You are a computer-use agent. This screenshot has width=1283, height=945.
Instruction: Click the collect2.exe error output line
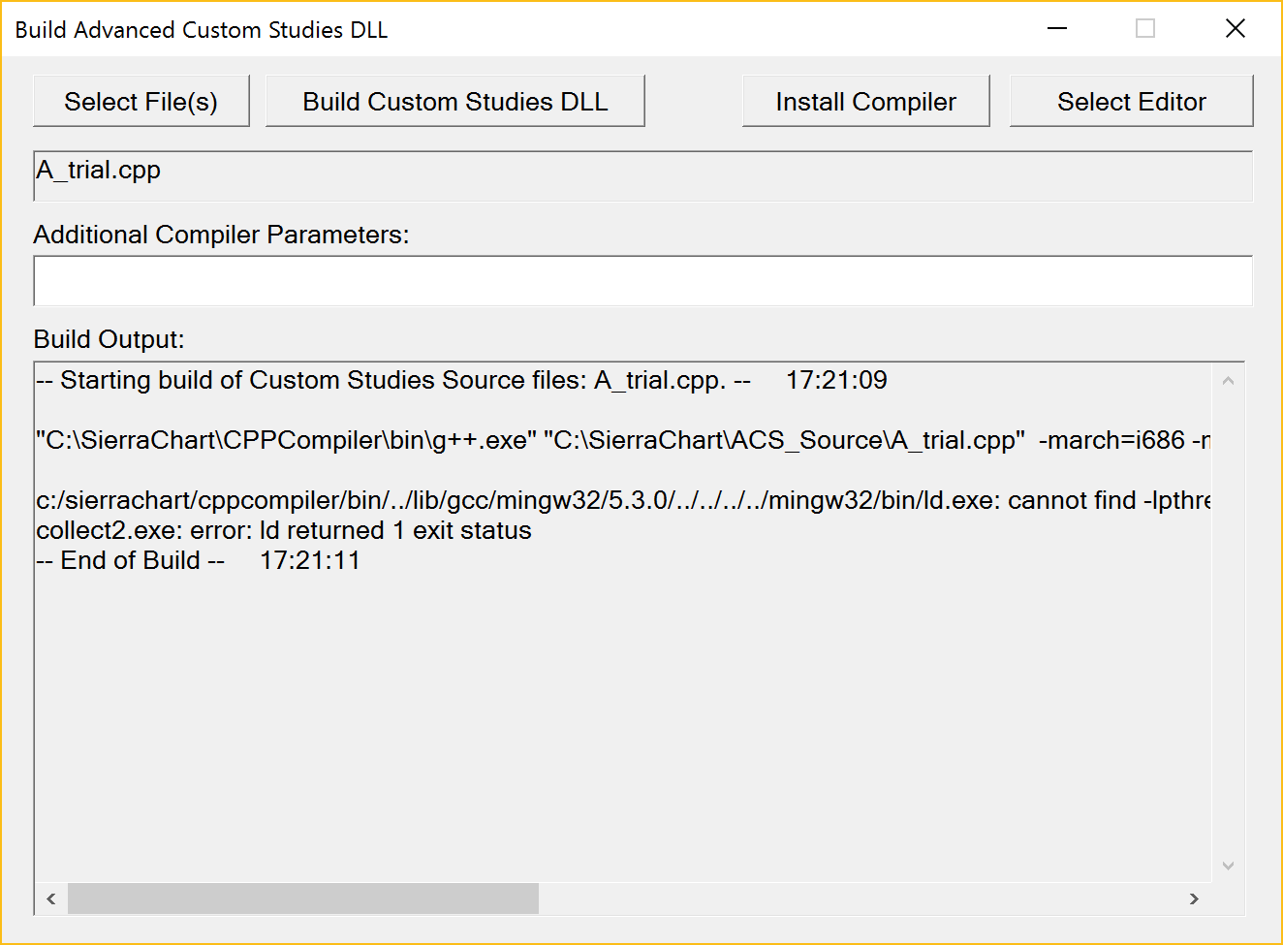click(284, 530)
